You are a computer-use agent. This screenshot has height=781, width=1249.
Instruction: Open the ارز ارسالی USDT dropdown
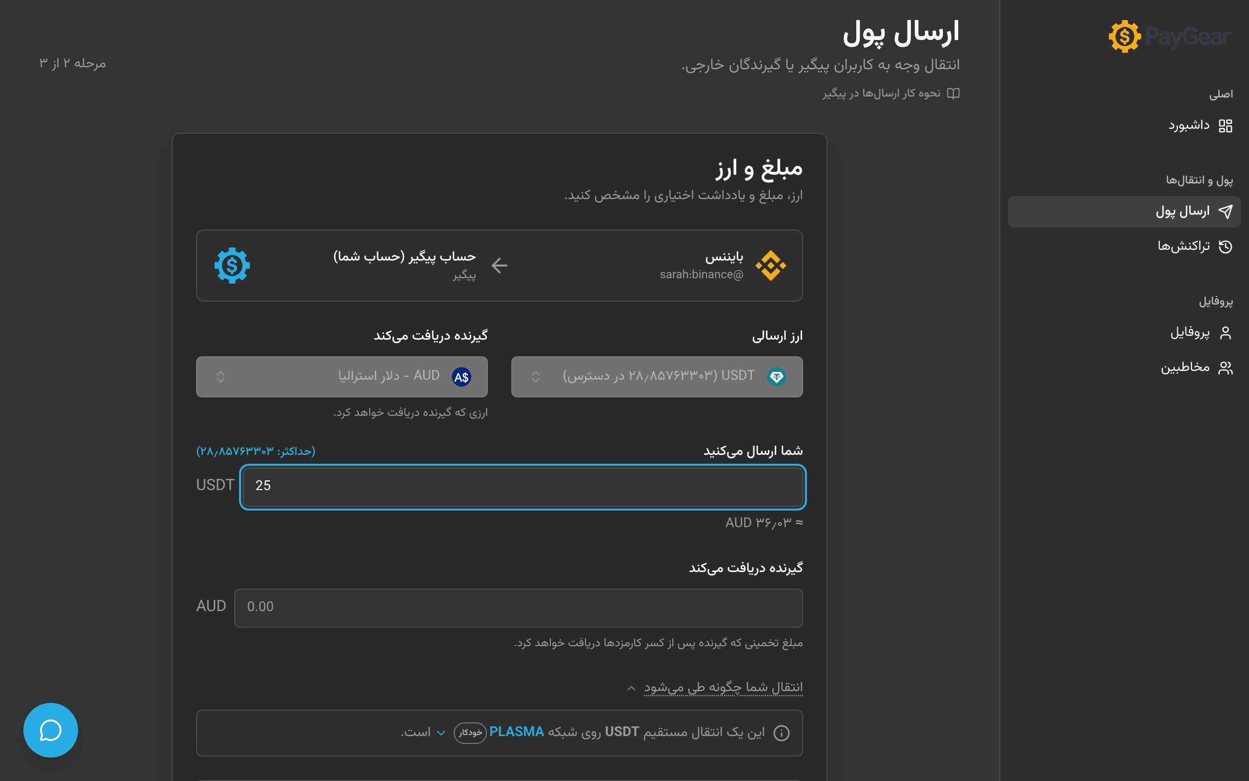coord(657,376)
